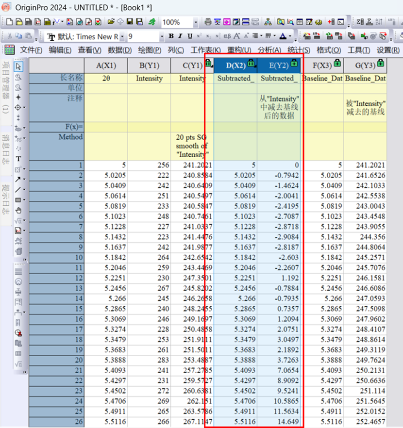Click the Slide Show presentation icon
The height and width of the screenshot is (428, 403).
click(x=218, y=22)
